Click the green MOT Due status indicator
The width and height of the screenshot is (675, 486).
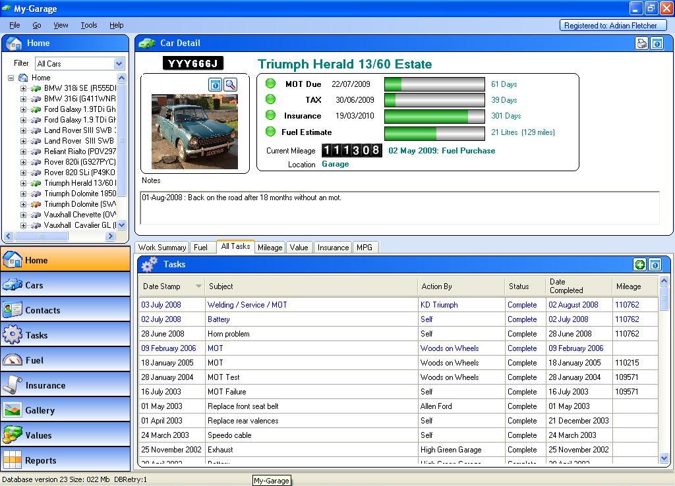270,84
